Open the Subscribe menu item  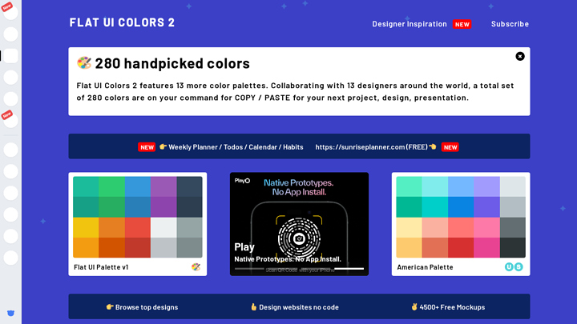(x=510, y=24)
